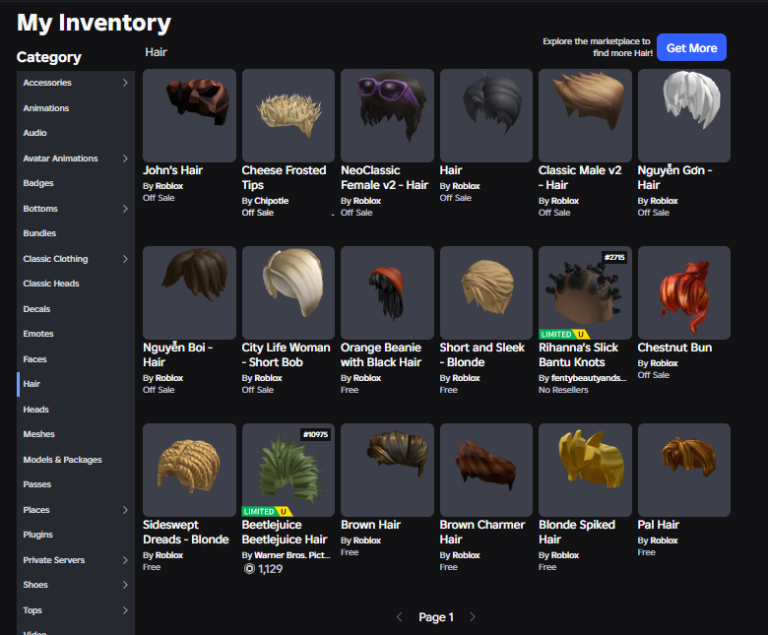Select the Heads category

[x=76, y=410]
